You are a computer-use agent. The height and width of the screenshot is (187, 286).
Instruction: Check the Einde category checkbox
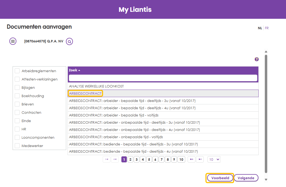tap(17, 121)
